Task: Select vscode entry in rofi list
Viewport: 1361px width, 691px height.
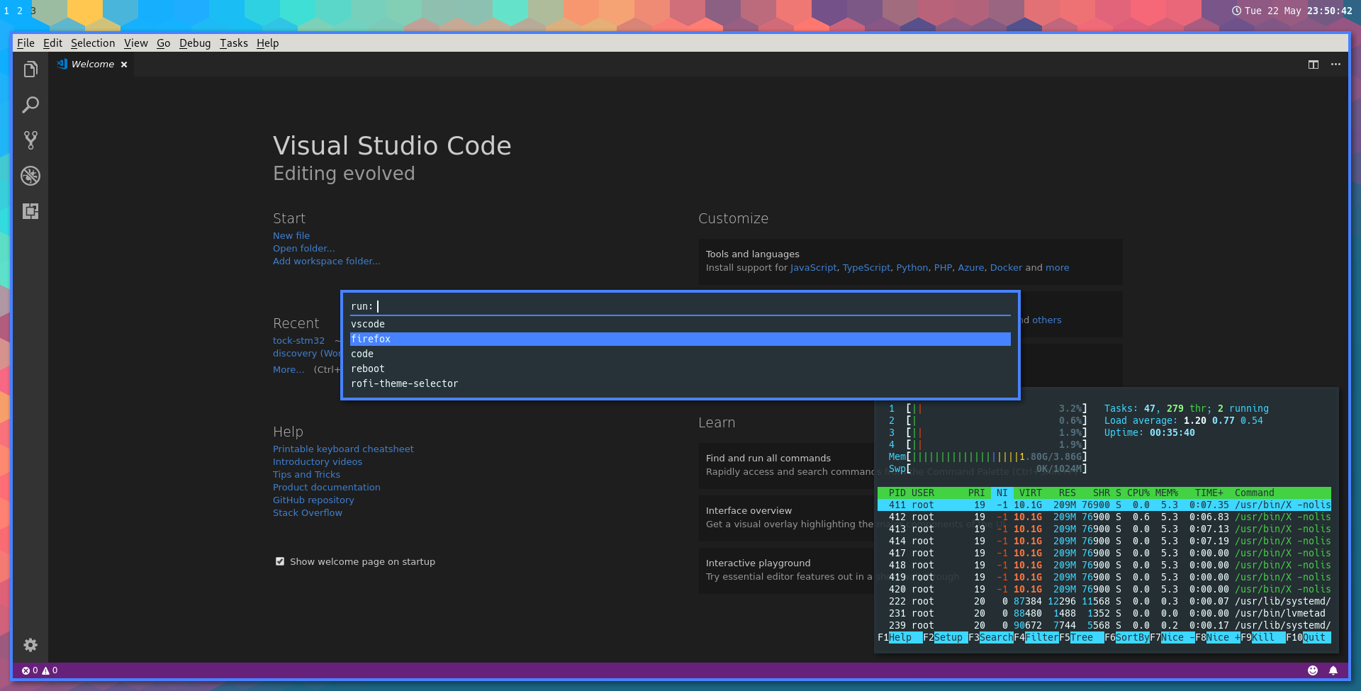Action: pyautogui.click(x=680, y=324)
